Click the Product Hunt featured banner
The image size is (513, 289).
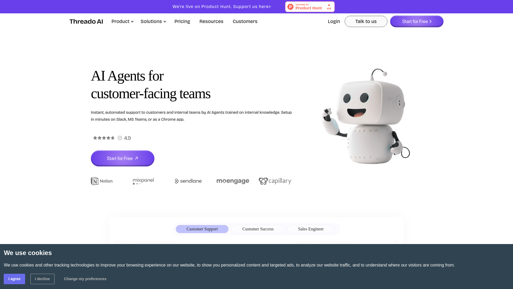coord(310,7)
